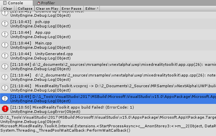The image size is (216, 136).
Task: Click the Clear button
Action: click(8, 9)
